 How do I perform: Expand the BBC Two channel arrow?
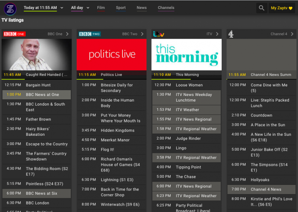142,34
